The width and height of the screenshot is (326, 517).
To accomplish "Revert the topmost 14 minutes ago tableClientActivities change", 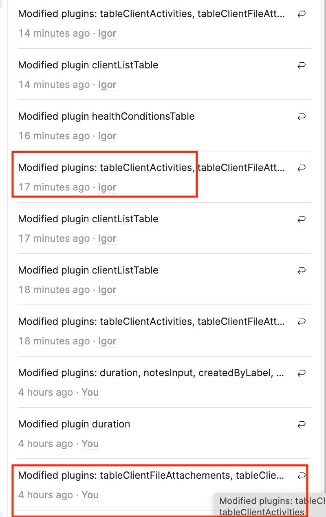I will pos(302,14).
